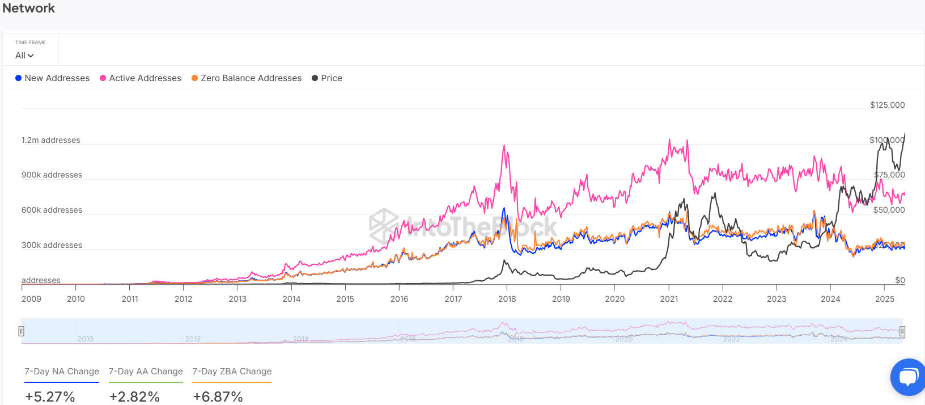Viewport: 925px width, 405px height.
Task: Click the dark Price legend dot
Action: point(315,78)
